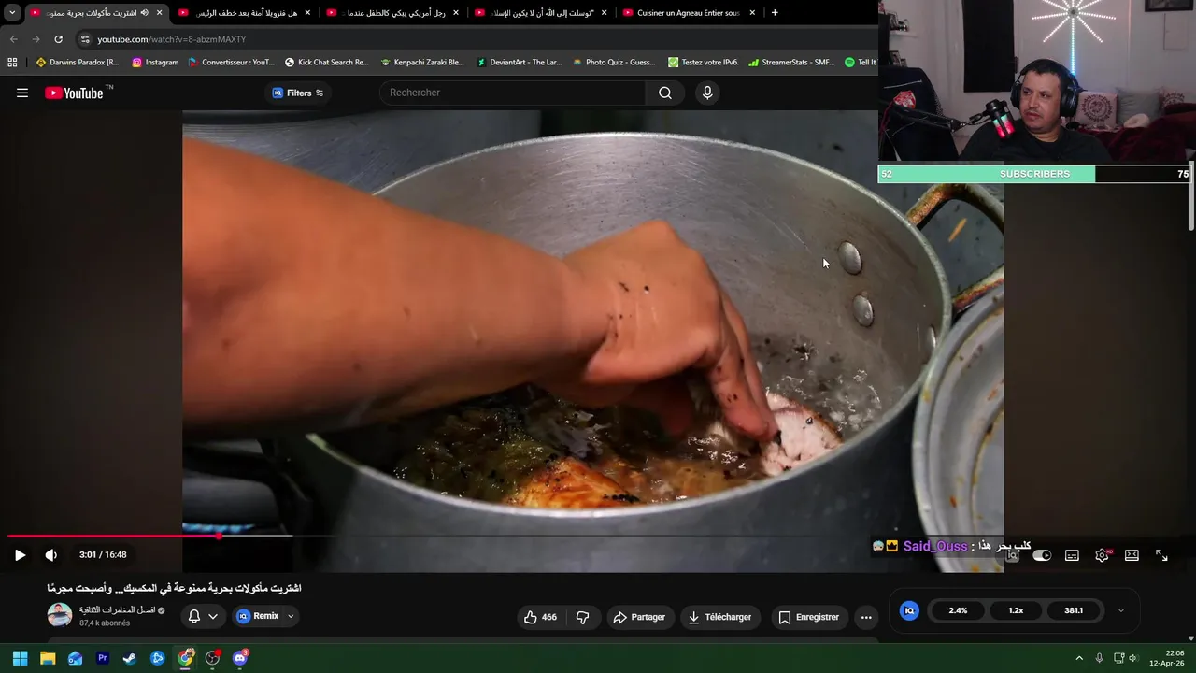Click the blue vidIQ round icon
The image size is (1196, 673).
(909, 610)
